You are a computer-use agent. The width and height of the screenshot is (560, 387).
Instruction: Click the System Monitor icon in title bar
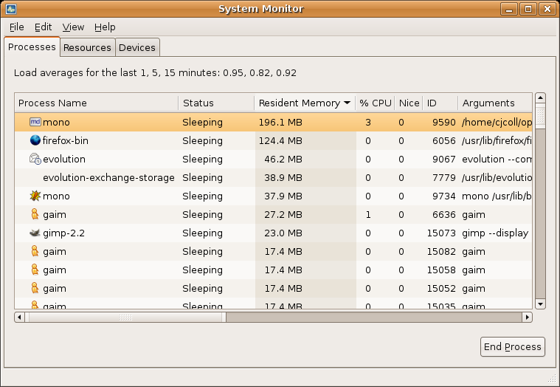pos(11,9)
